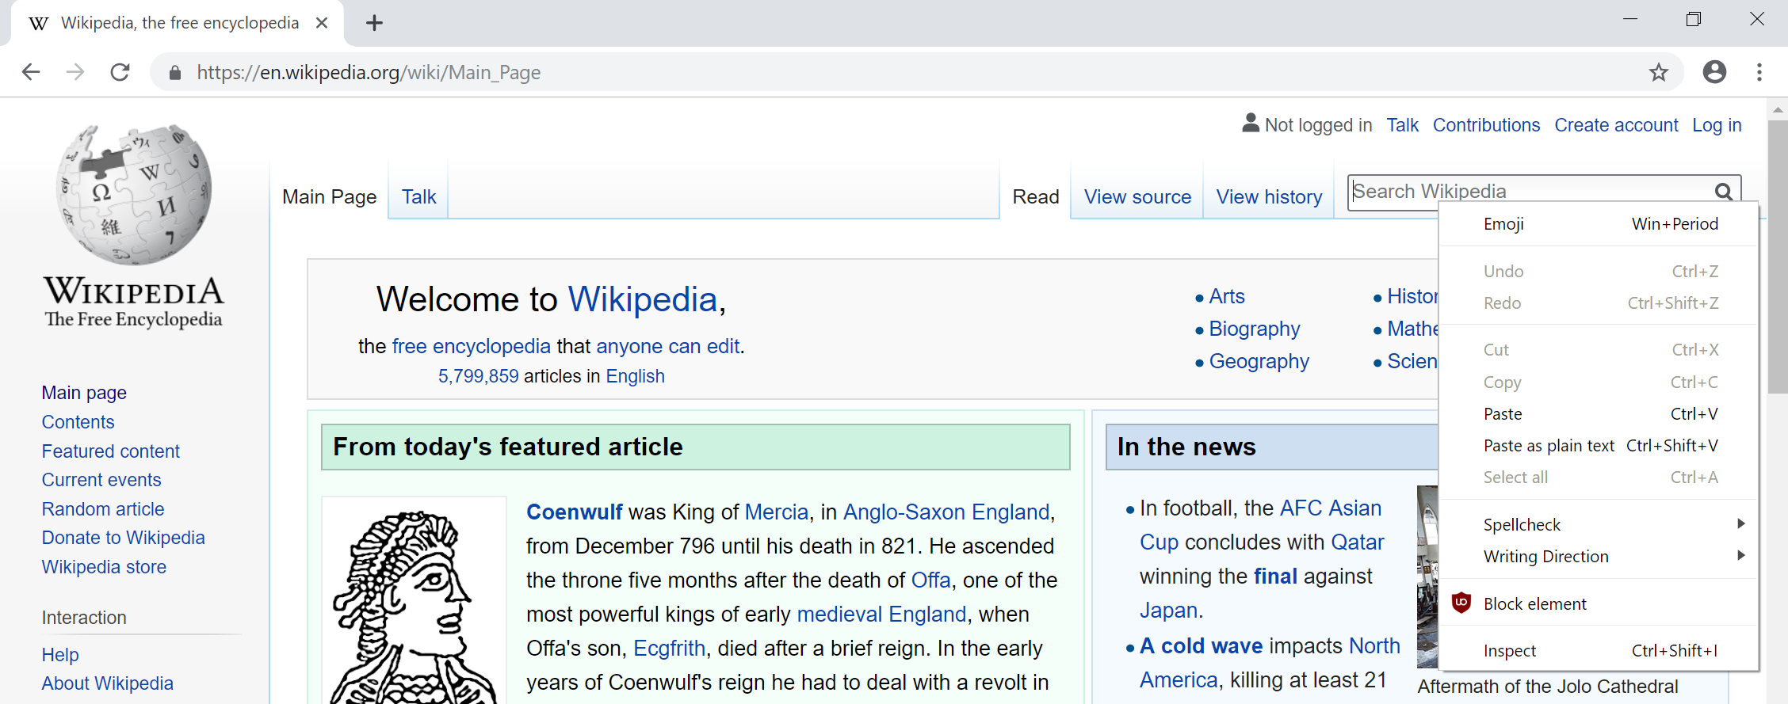
Task: Open the View history tab
Action: (1269, 196)
